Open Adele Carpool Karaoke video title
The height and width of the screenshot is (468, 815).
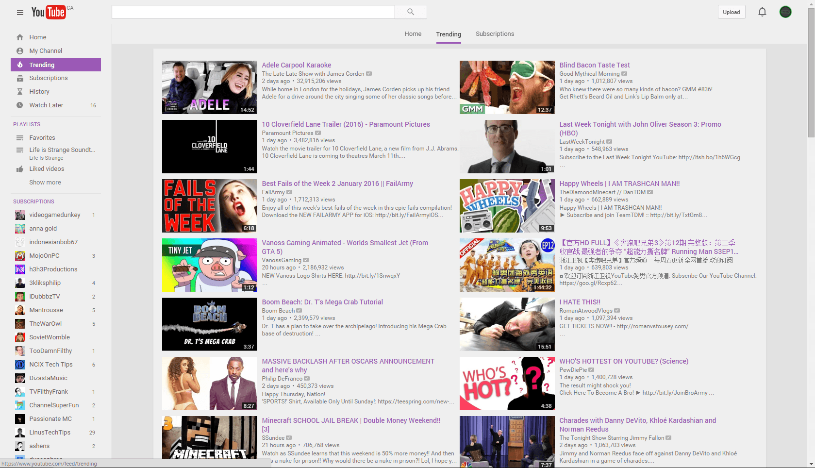click(297, 65)
